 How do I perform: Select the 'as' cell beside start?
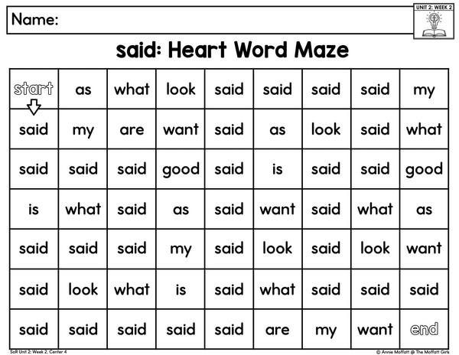click(83, 89)
